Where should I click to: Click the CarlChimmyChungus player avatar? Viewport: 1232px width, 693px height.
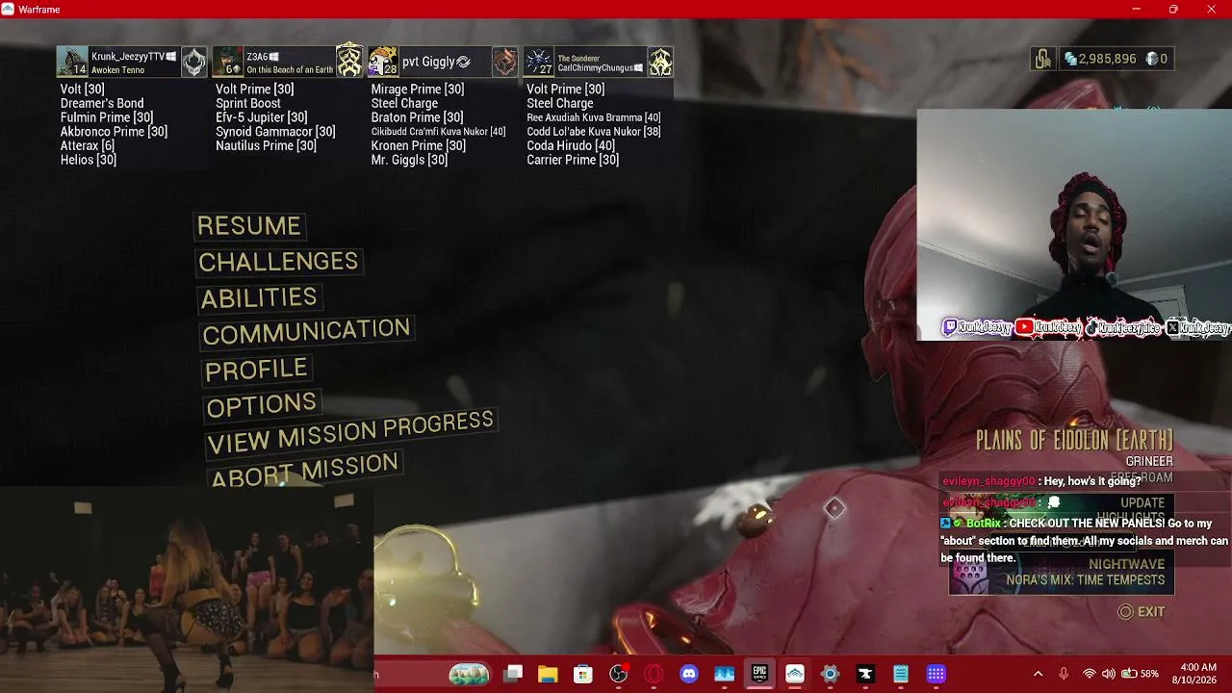pyautogui.click(x=538, y=62)
